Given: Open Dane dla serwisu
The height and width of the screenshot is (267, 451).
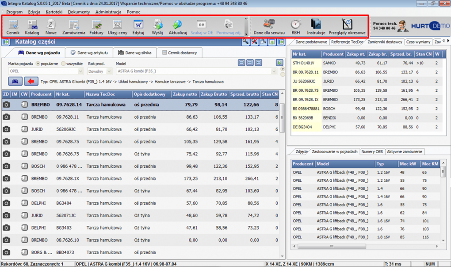Looking at the screenshot, I should 269,27.
